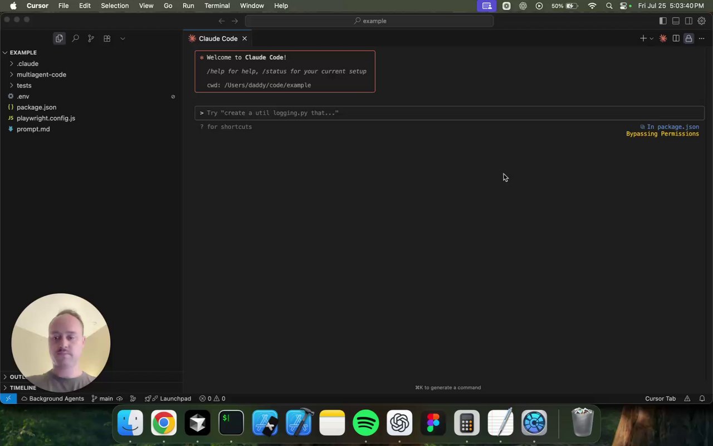Launch Finder from the dock
This screenshot has height=446, width=713.
point(130,423)
